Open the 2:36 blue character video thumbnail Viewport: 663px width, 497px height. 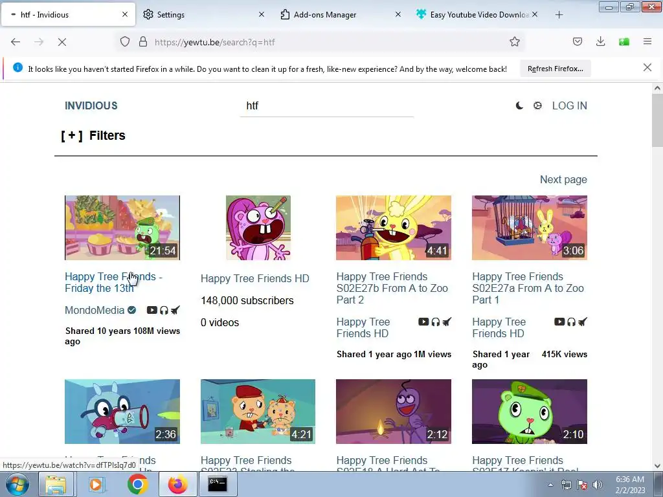tap(122, 411)
